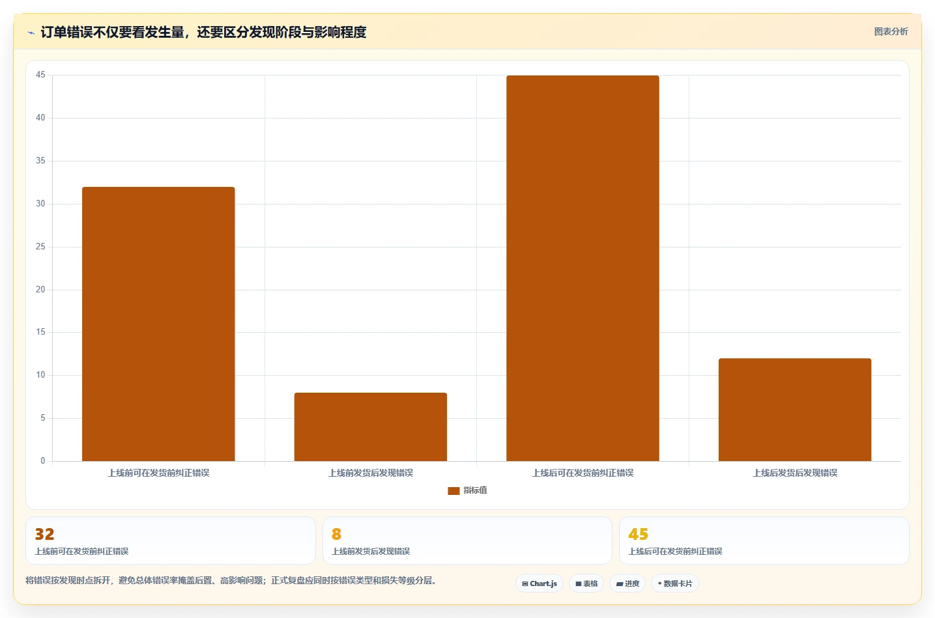
Task: Open the card showing 45
Action: point(764,541)
